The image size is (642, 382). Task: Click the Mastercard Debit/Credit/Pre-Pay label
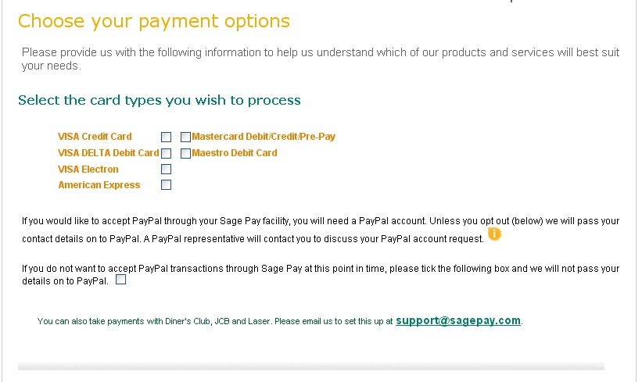(x=264, y=137)
